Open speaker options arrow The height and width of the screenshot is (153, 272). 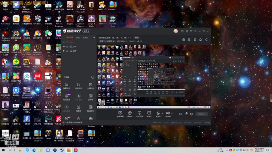coord(172,114)
